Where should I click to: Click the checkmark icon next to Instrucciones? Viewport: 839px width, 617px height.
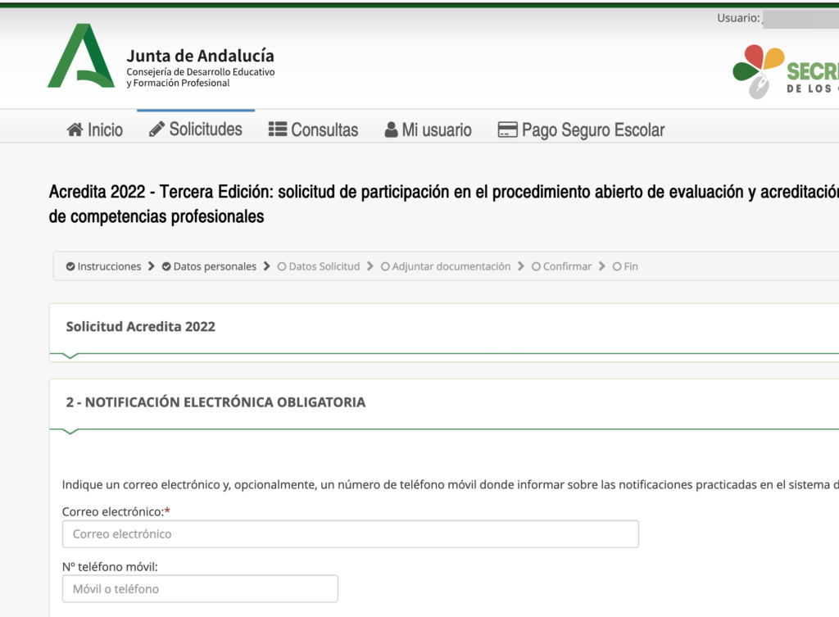tap(70, 266)
